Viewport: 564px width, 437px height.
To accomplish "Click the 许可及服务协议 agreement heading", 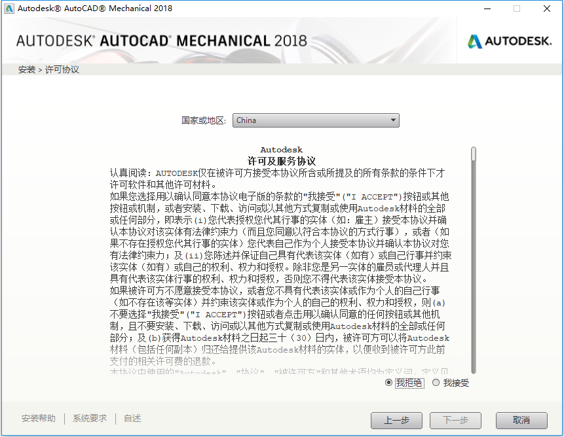I will click(282, 161).
